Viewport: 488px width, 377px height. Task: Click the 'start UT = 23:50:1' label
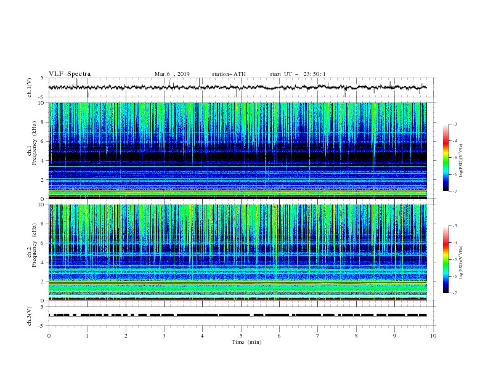(298, 74)
